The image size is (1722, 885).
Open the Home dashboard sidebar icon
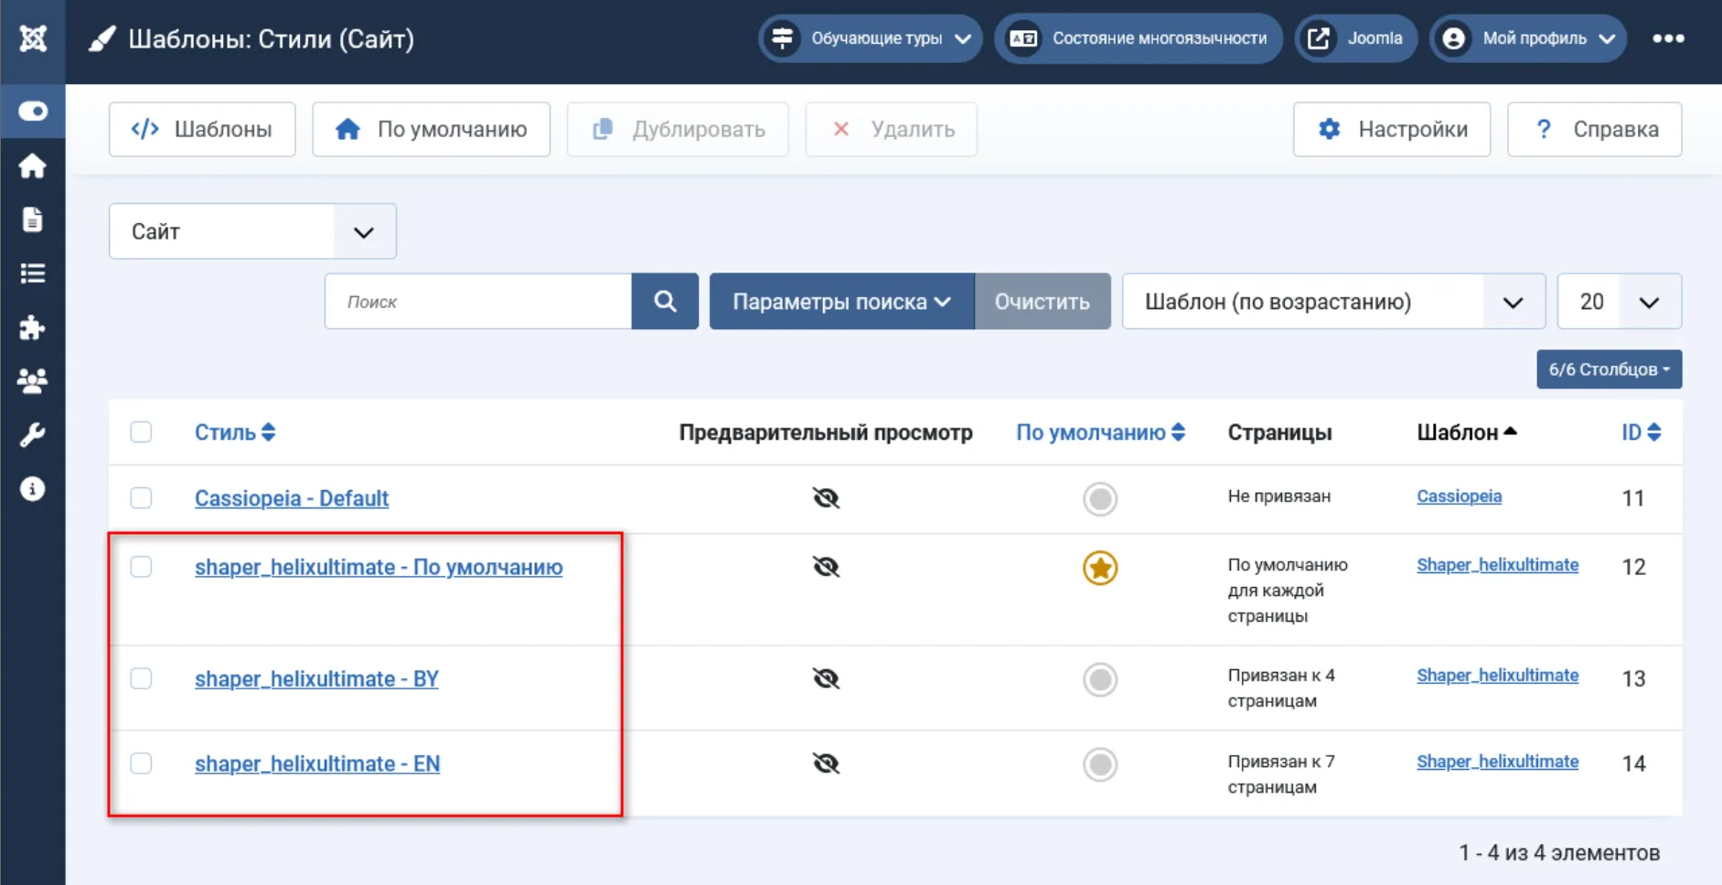pos(33,166)
